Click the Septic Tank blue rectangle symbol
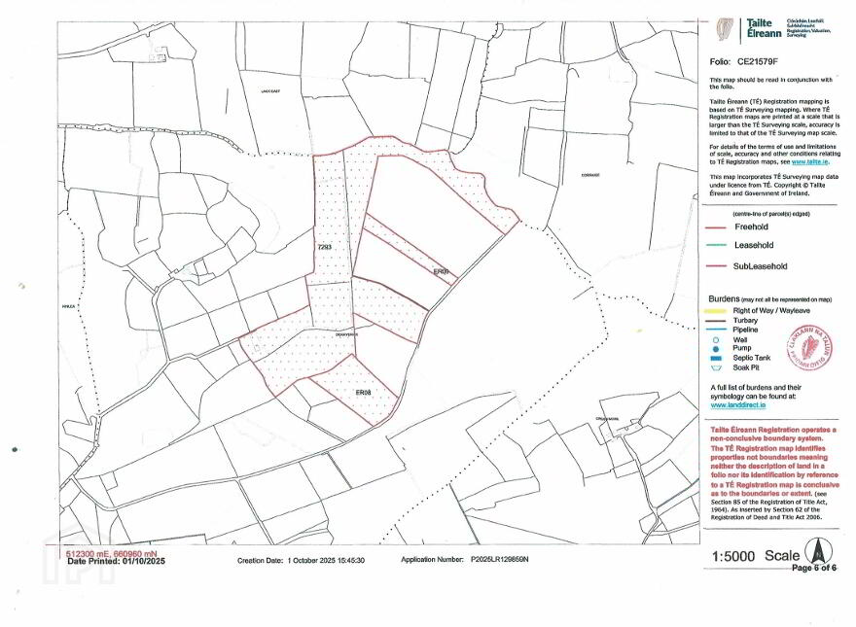 pyautogui.click(x=716, y=358)
